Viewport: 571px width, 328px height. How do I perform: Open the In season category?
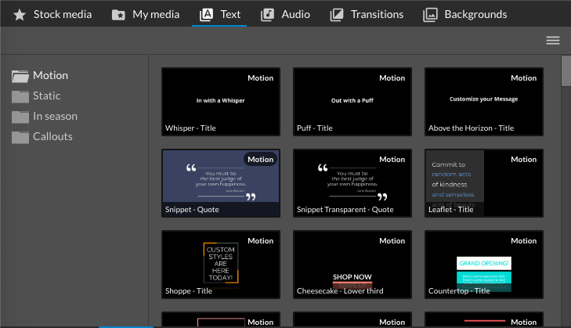(x=55, y=117)
